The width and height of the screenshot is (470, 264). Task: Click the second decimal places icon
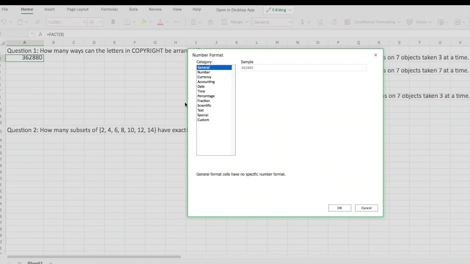(334, 22)
